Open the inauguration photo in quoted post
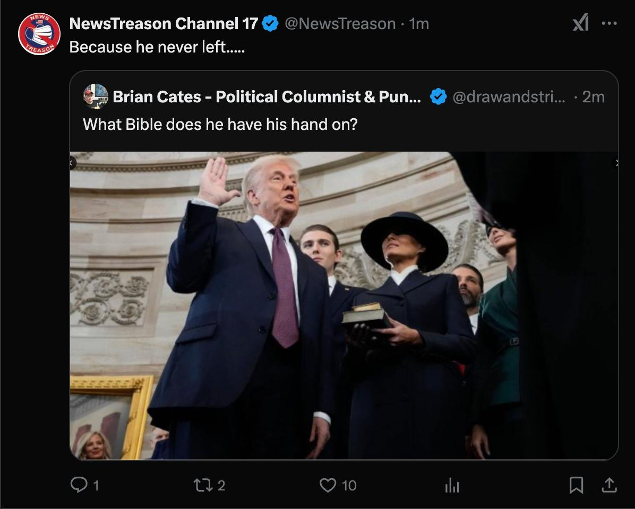Viewport: 635px width, 509px height. click(344, 305)
